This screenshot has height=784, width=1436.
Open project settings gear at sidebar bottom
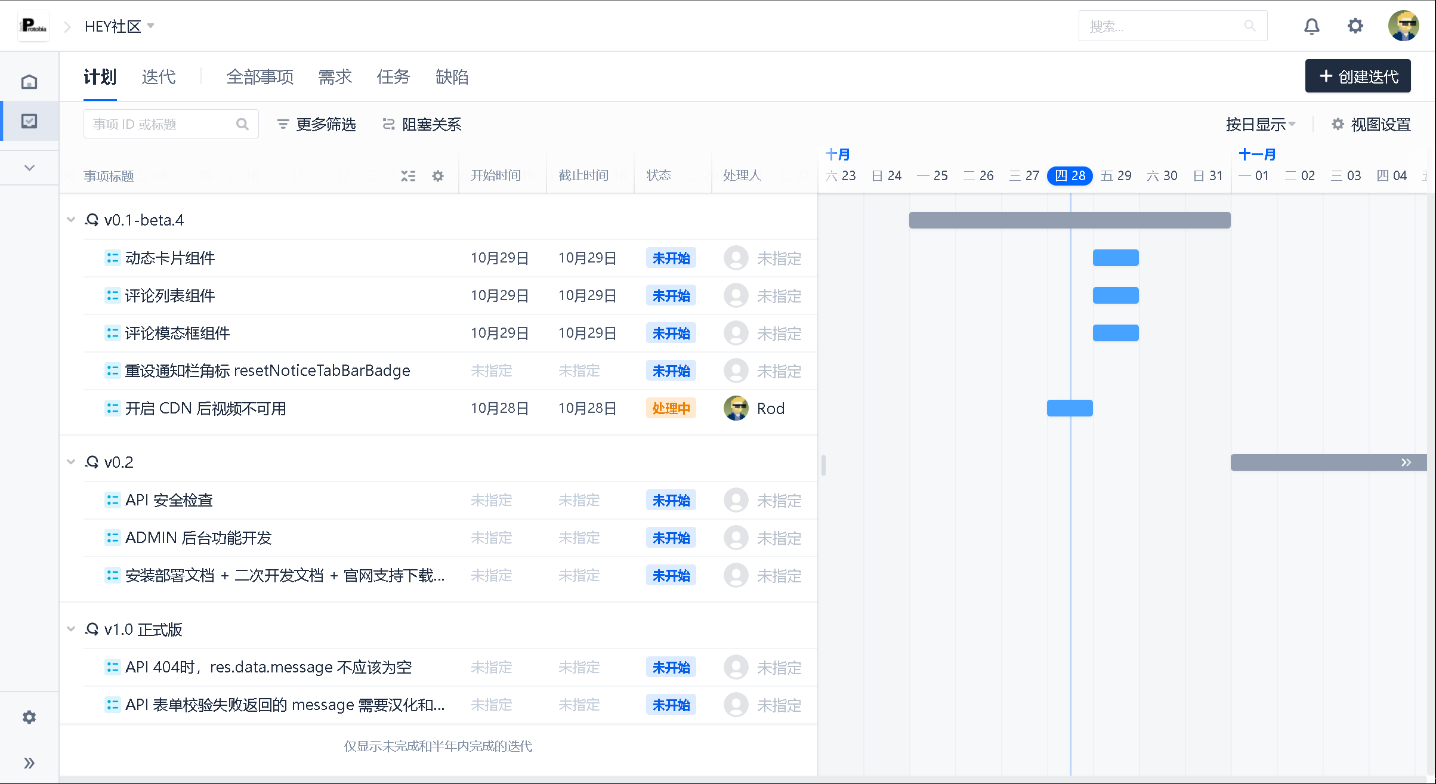[x=29, y=717]
